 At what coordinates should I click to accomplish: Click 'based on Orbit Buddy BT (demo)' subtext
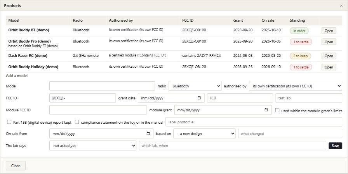(x=33, y=46)
